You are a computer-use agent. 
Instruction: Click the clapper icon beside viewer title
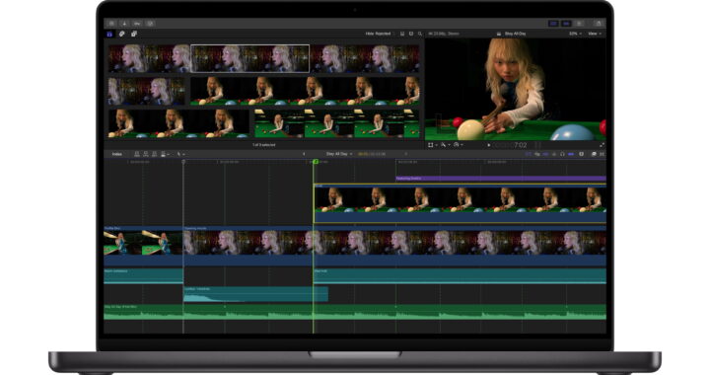(x=499, y=34)
